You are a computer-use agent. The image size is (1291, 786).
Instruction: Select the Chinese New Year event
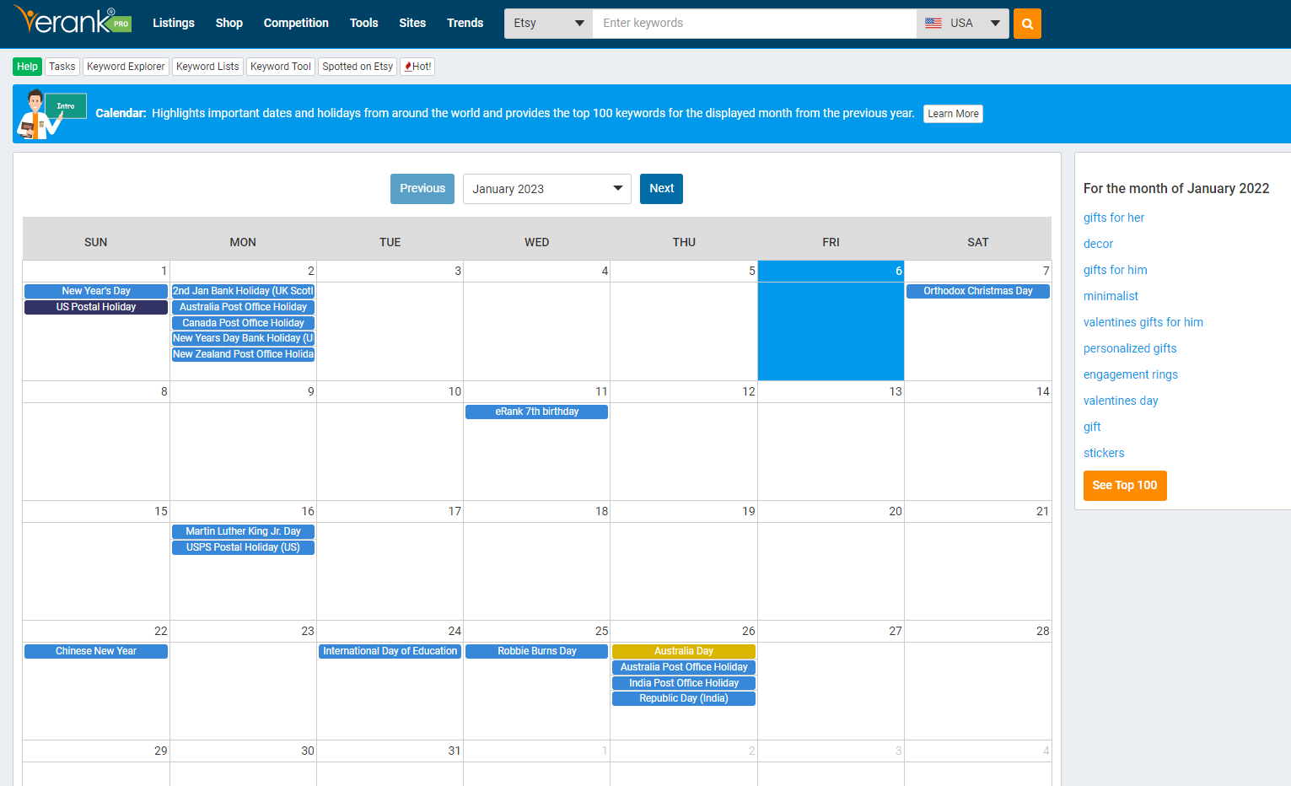tap(96, 651)
